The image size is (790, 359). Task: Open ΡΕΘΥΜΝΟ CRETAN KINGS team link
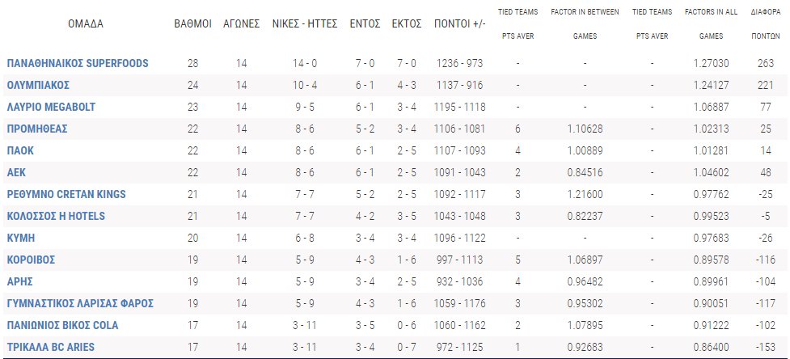(67, 194)
